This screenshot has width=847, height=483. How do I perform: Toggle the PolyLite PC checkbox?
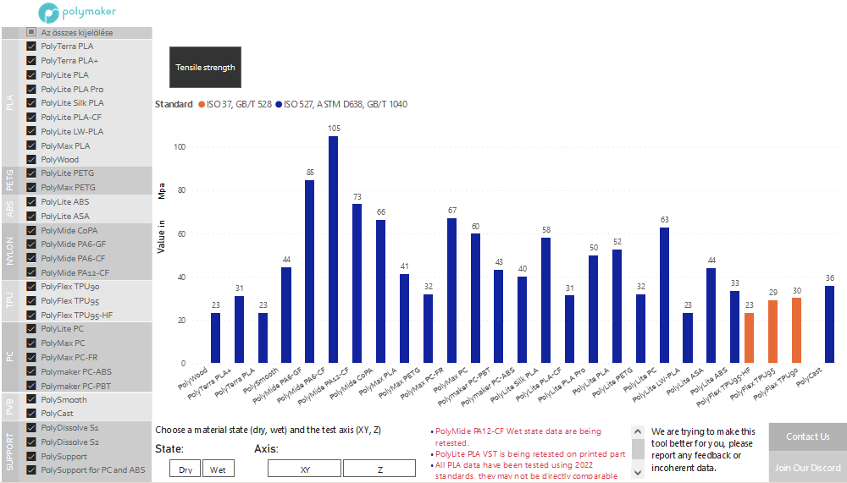click(x=31, y=329)
